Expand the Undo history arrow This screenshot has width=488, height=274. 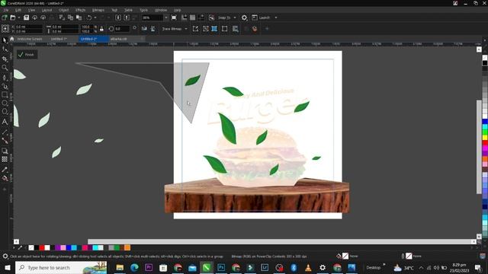[x=95, y=18]
